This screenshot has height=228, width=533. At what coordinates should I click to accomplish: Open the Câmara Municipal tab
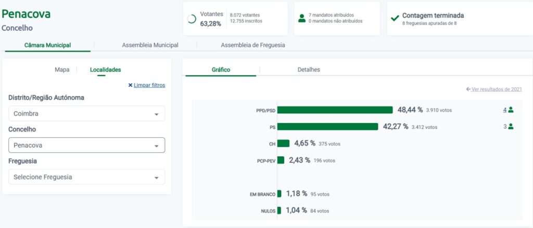tap(47, 45)
